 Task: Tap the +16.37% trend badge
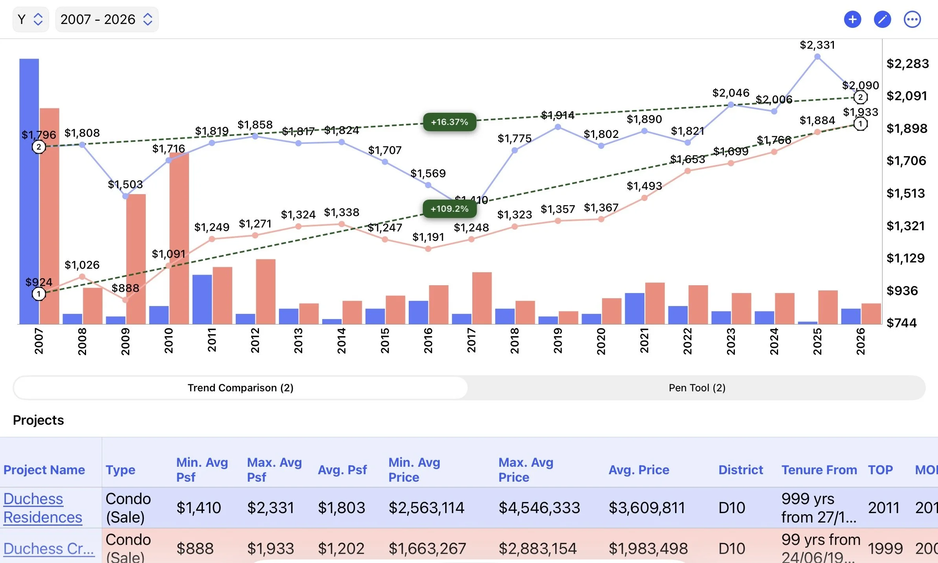[450, 122]
